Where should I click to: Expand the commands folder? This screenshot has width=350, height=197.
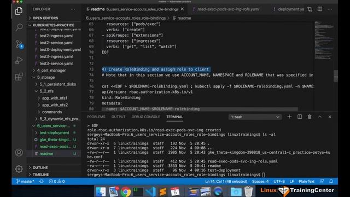click(52, 112)
